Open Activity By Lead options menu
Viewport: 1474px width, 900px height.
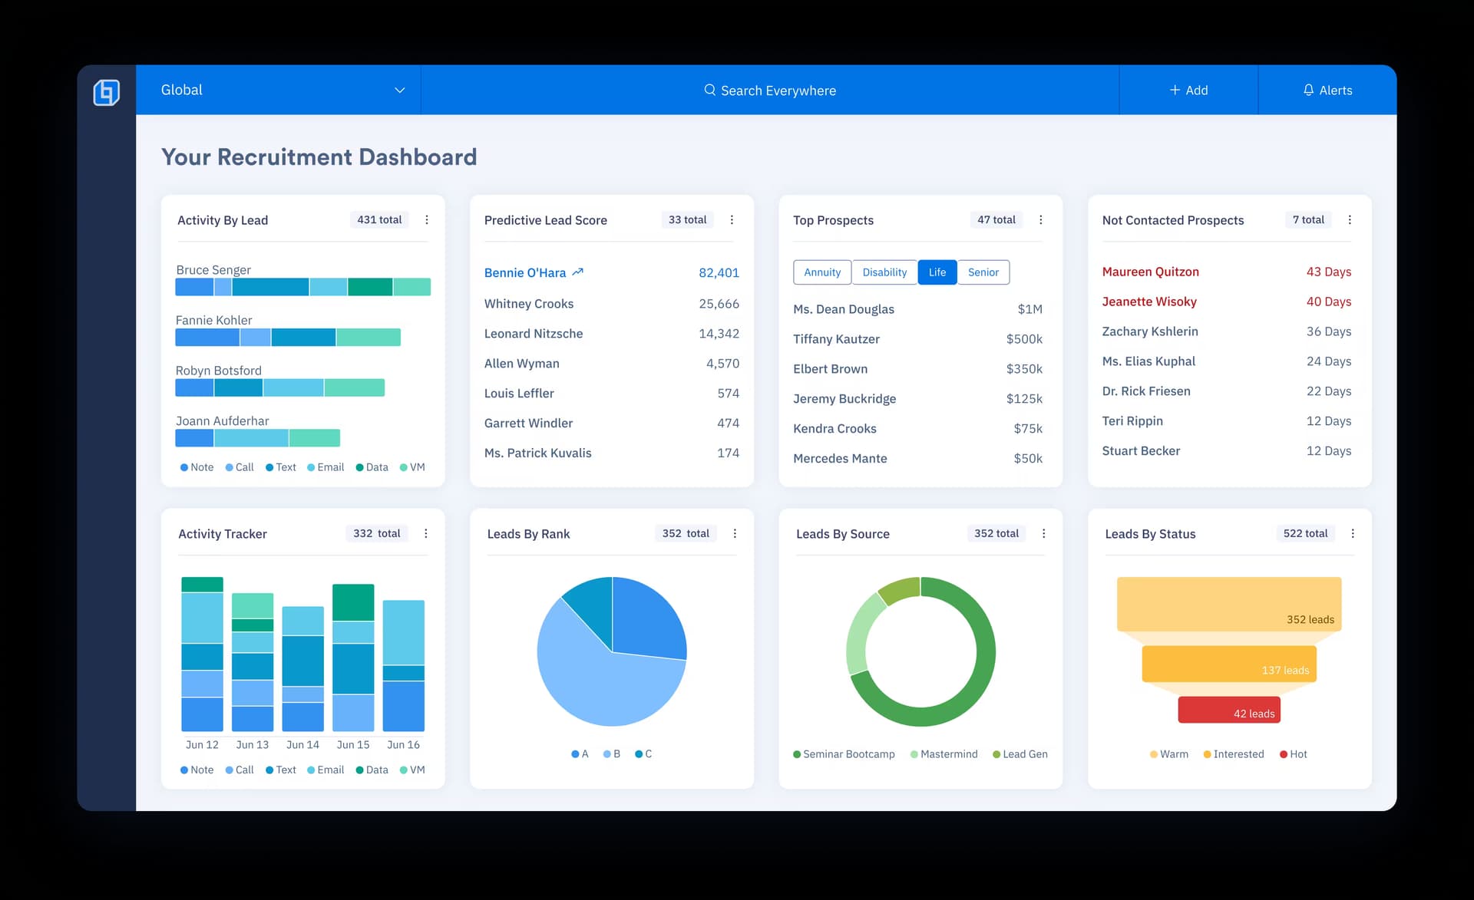427,220
